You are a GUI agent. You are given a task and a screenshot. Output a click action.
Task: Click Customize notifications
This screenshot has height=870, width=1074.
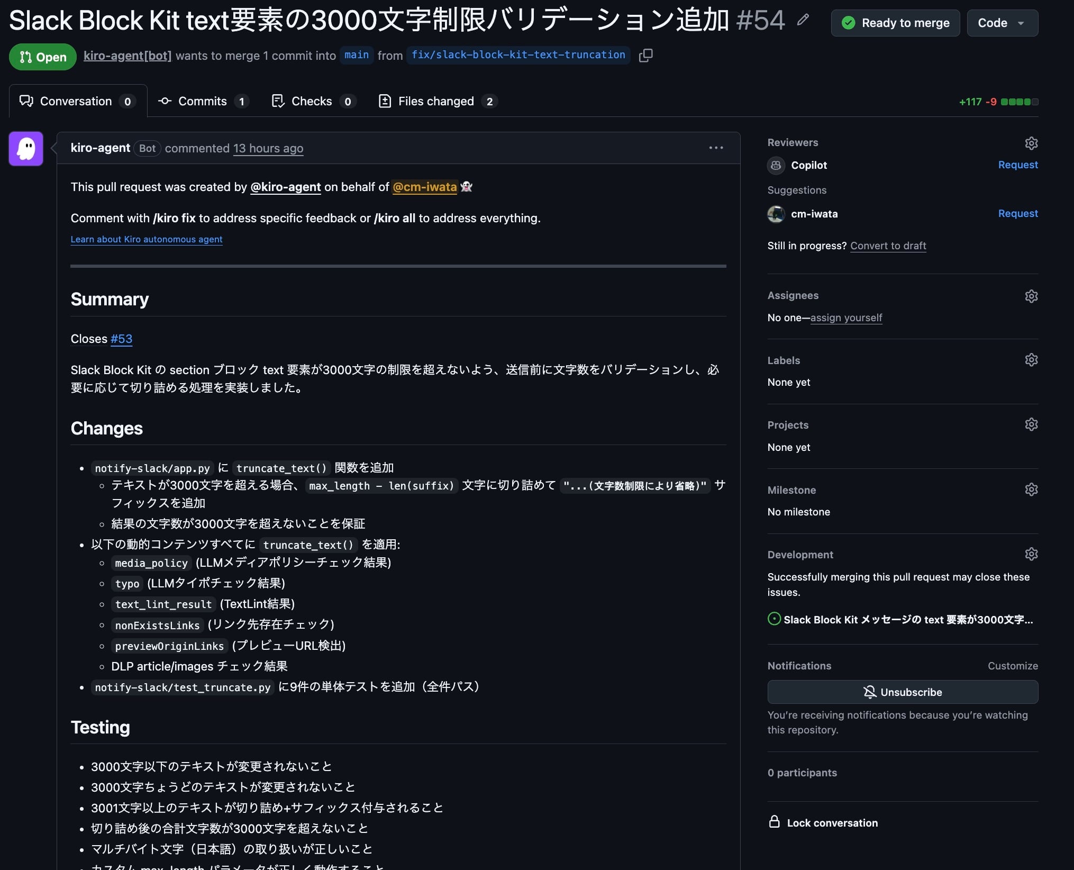click(1013, 666)
